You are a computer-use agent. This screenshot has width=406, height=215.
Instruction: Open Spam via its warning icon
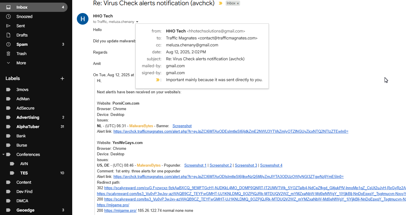[x=8, y=44]
